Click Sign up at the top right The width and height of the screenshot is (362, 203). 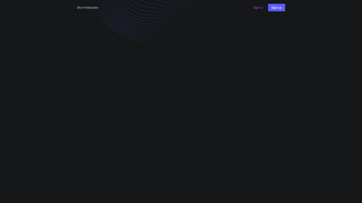coord(276,8)
